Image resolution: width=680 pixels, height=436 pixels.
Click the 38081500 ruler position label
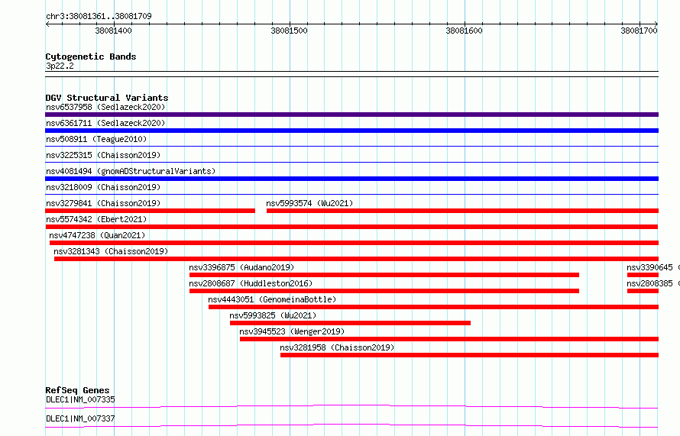(x=289, y=31)
